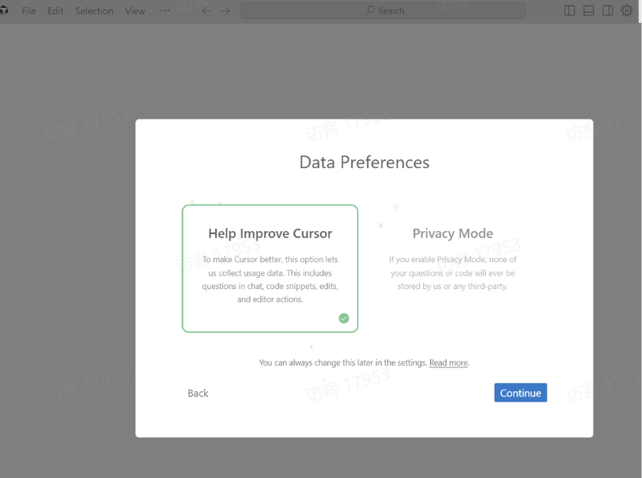This screenshot has height=478, width=642.
Task: Click the blue Continue button
Action: coord(520,393)
